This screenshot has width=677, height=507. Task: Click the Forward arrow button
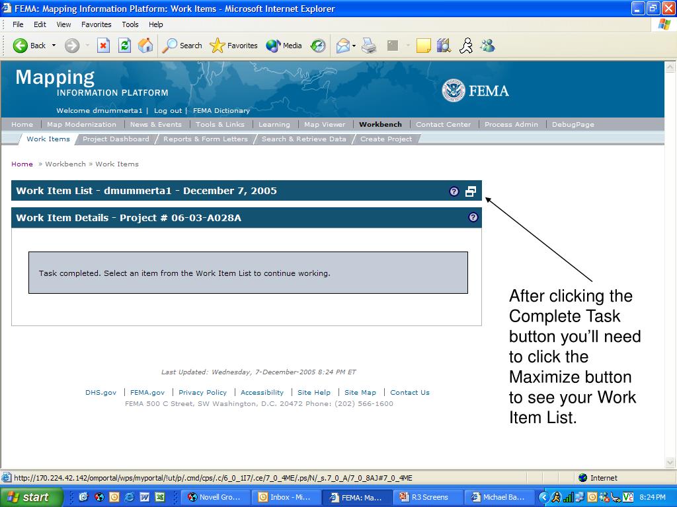72,46
